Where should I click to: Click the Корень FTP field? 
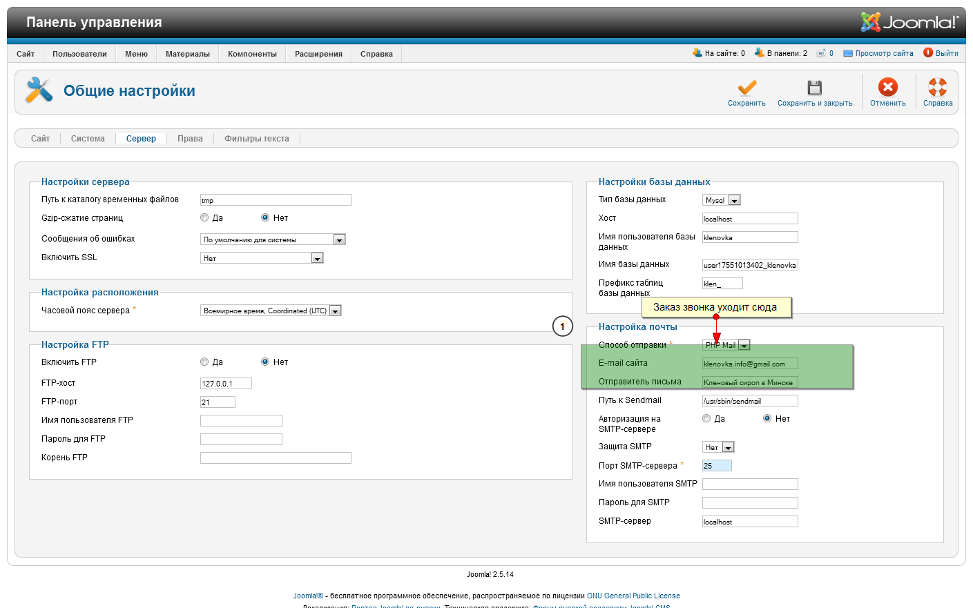point(276,458)
